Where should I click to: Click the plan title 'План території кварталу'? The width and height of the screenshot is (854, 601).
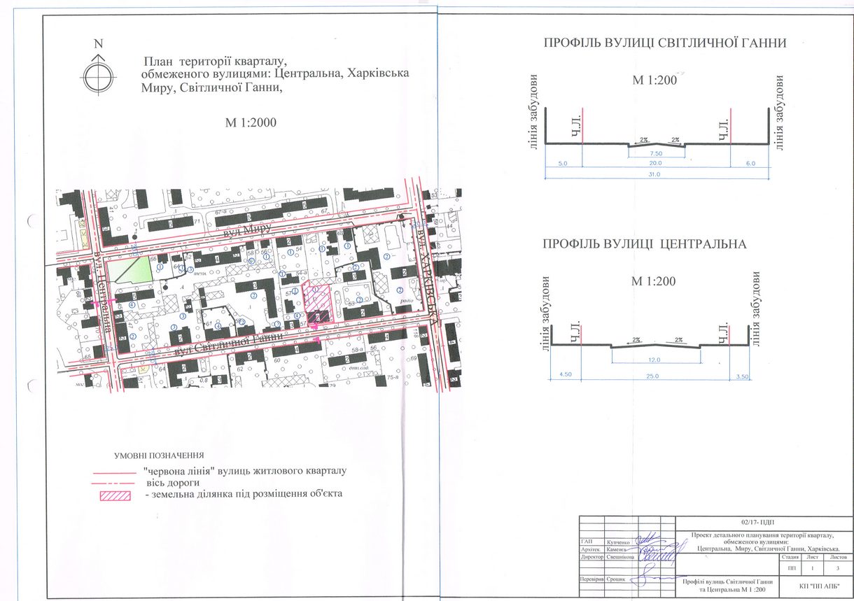215,62
